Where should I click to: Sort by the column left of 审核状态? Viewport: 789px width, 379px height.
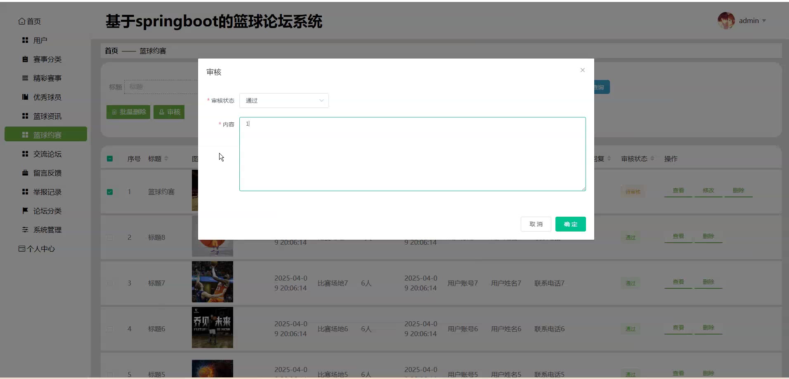point(609,159)
